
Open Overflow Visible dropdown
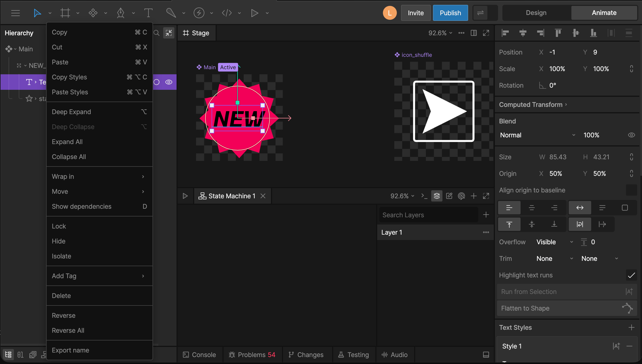(x=555, y=242)
